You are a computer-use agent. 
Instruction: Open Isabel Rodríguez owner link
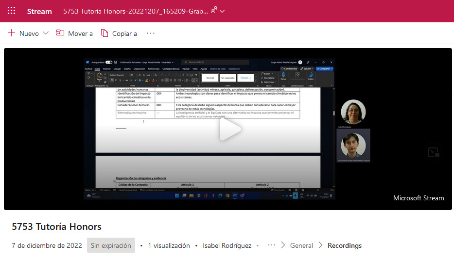click(x=227, y=245)
